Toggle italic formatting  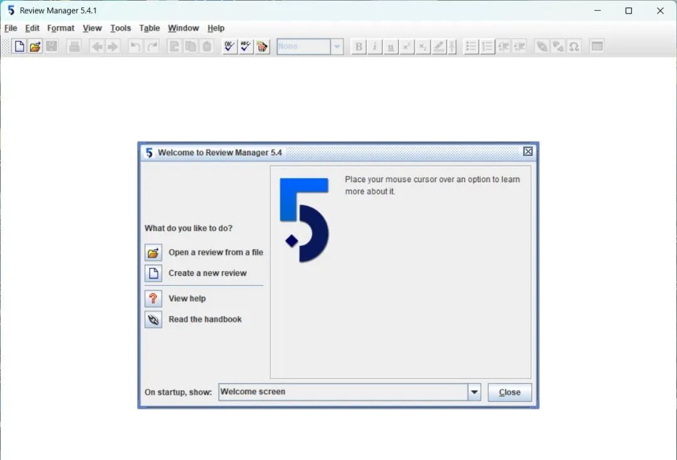(374, 46)
